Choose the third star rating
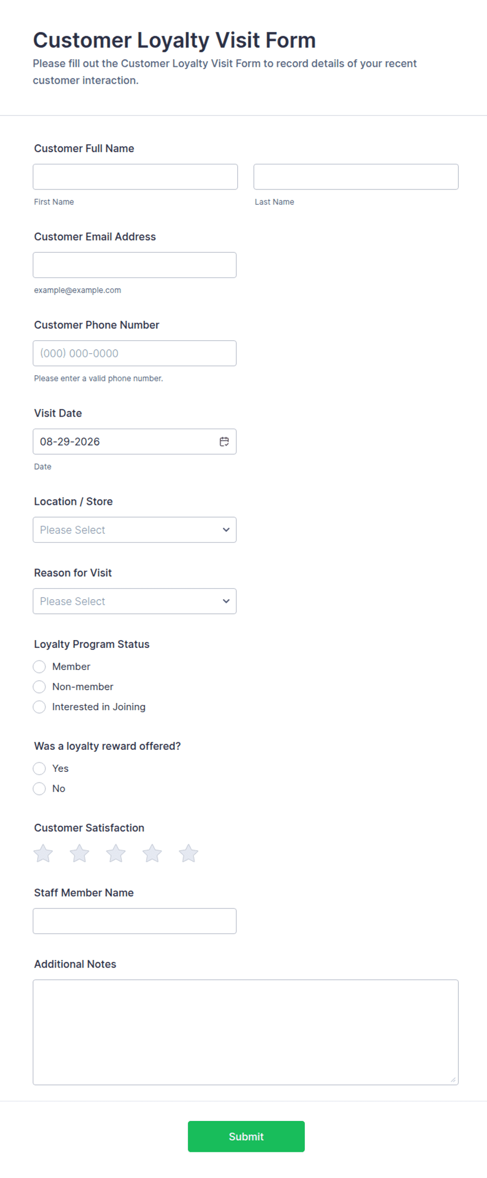 point(116,854)
